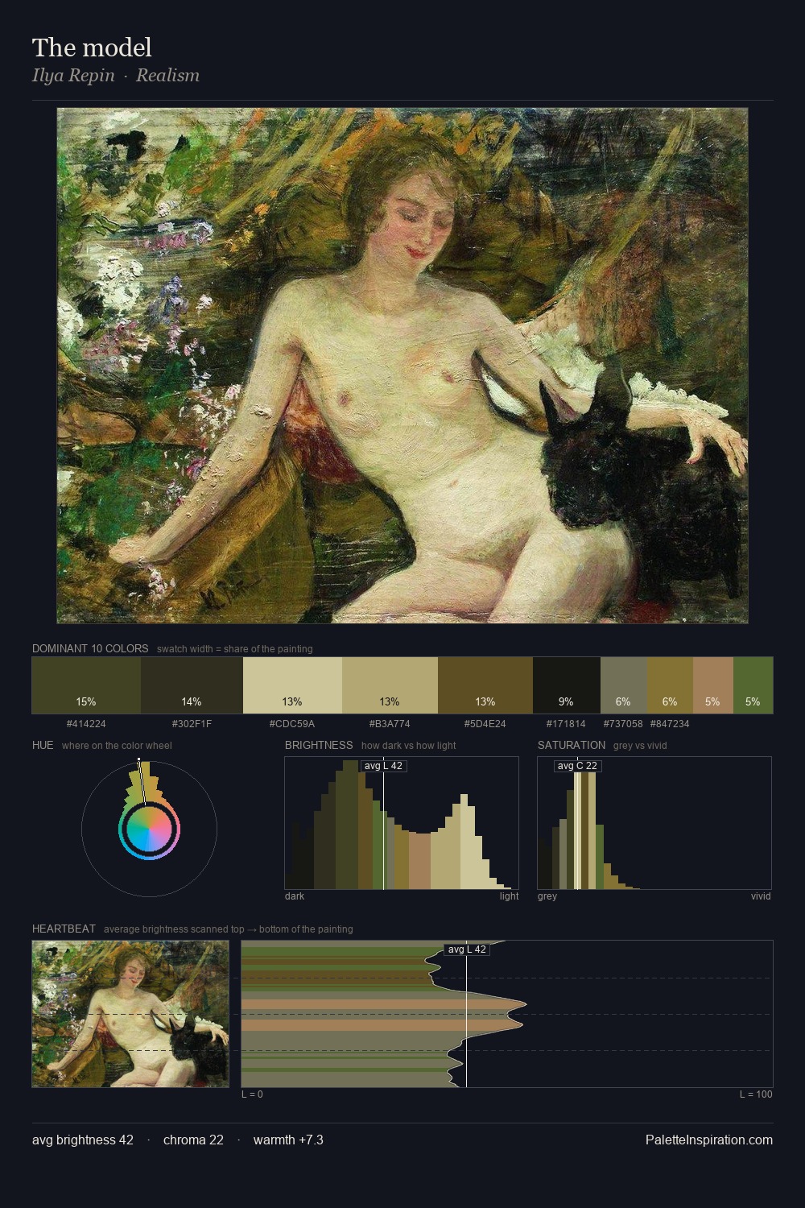Viewport: 805px width, 1208px height.
Task: Click the 'L = 100' axis label
Action: tap(756, 1094)
